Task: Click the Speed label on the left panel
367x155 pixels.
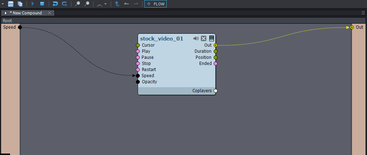Action: (x=9, y=27)
